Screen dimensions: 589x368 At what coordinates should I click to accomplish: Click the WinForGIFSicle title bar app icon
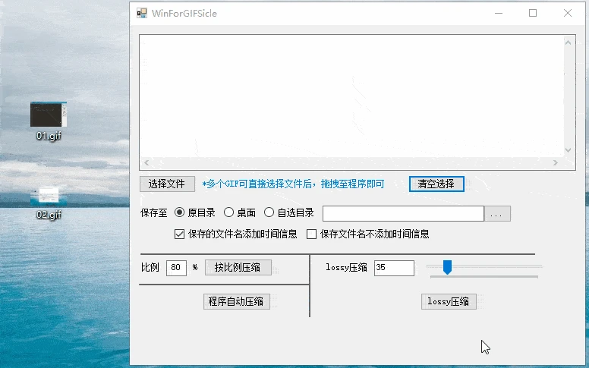(x=142, y=13)
